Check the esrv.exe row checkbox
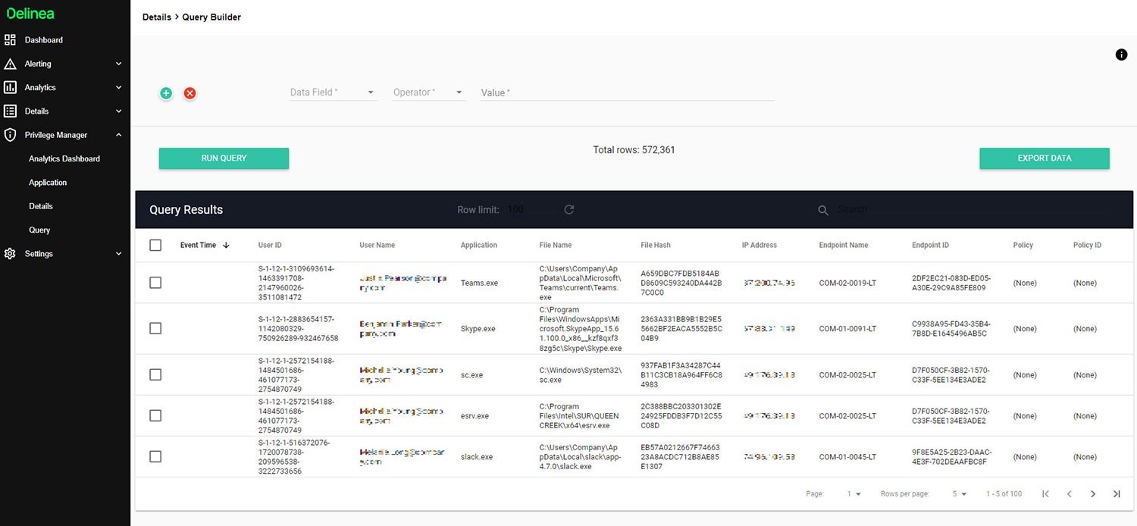 tap(155, 416)
